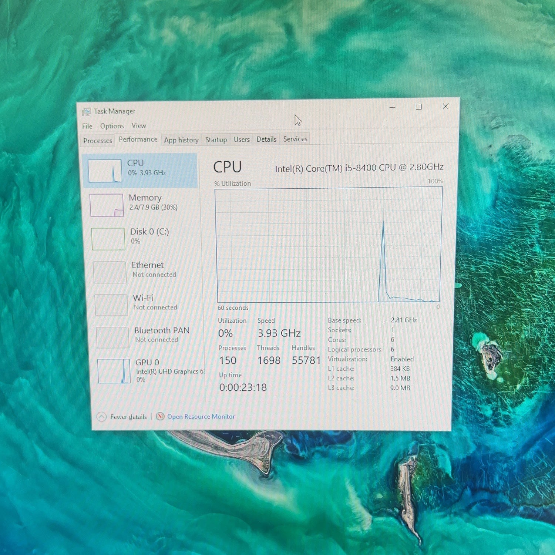Click the processes count 150

(228, 360)
